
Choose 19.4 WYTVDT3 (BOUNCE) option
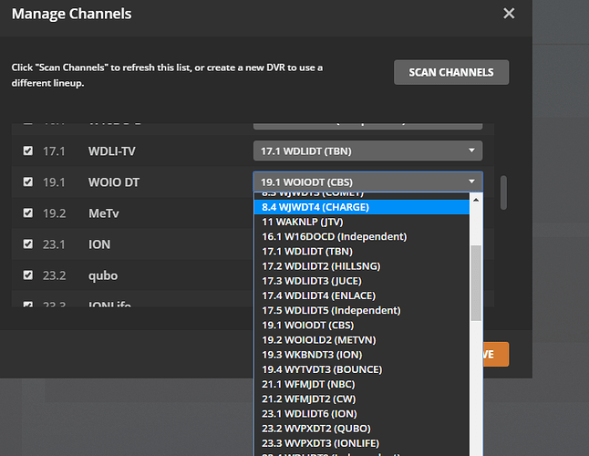click(x=362, y=369)
